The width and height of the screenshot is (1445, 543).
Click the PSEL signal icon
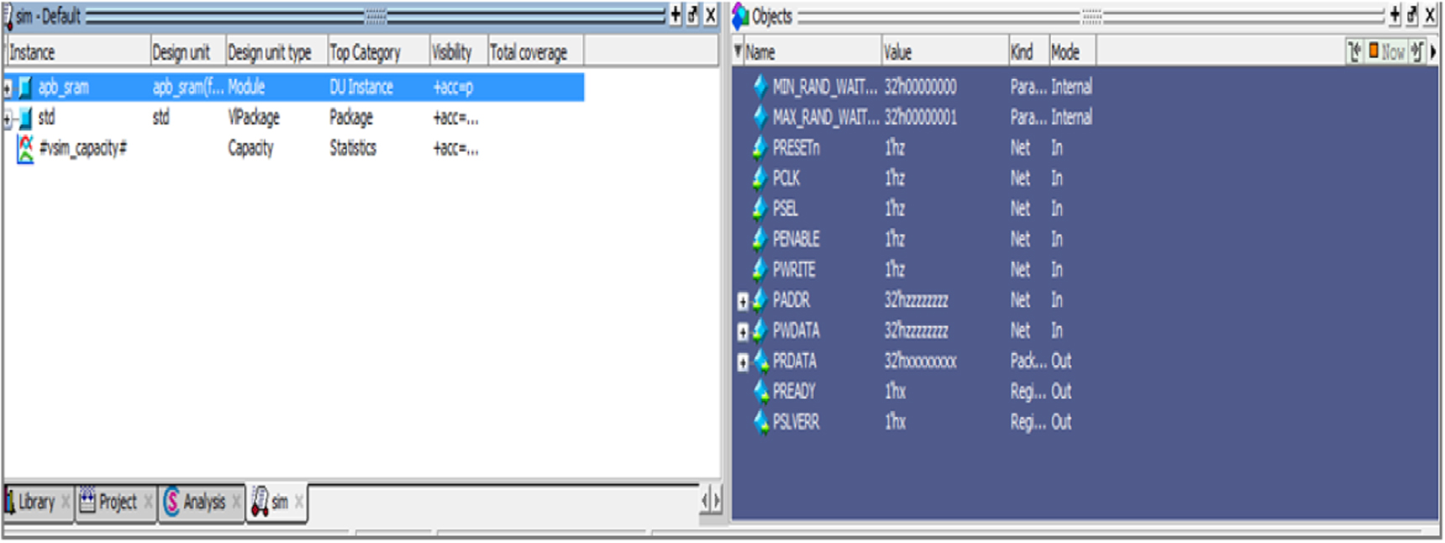point(760,209)
